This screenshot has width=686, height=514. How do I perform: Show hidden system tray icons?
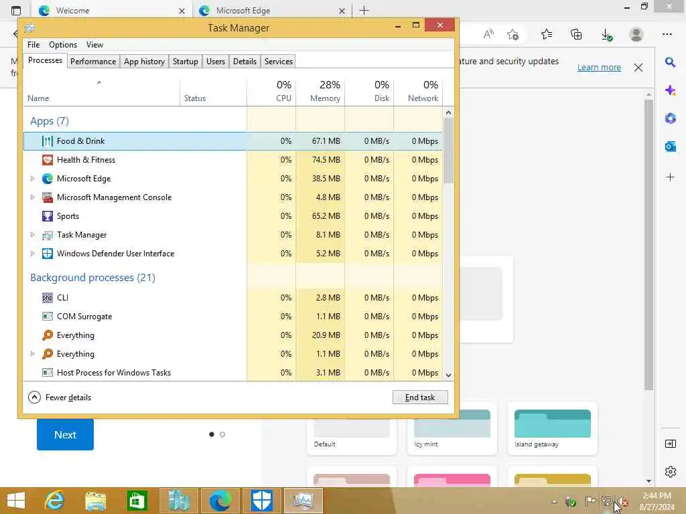coord(554,501)
